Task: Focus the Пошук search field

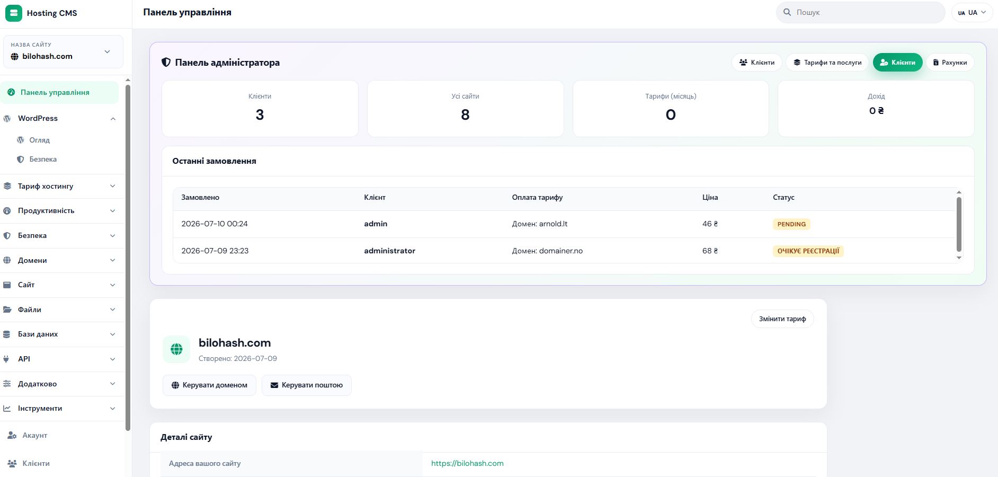Action: (860, 12)
